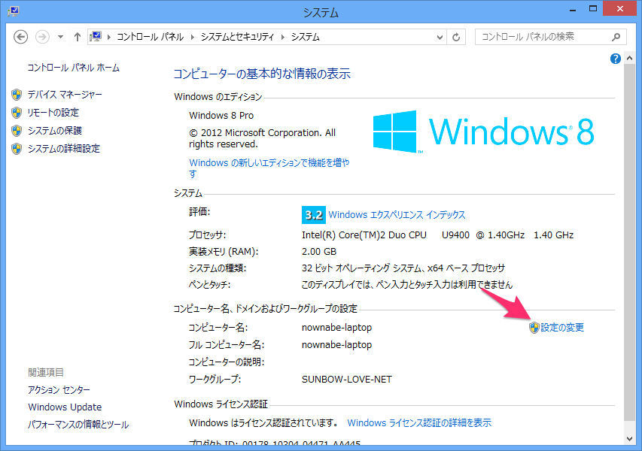Open help with the blue question mark
Image resolution: width=642 pixels, height=451 pixels.
click(x=616, y=59)
